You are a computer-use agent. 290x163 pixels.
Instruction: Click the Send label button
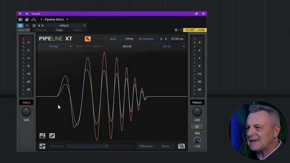pos(26,103)
